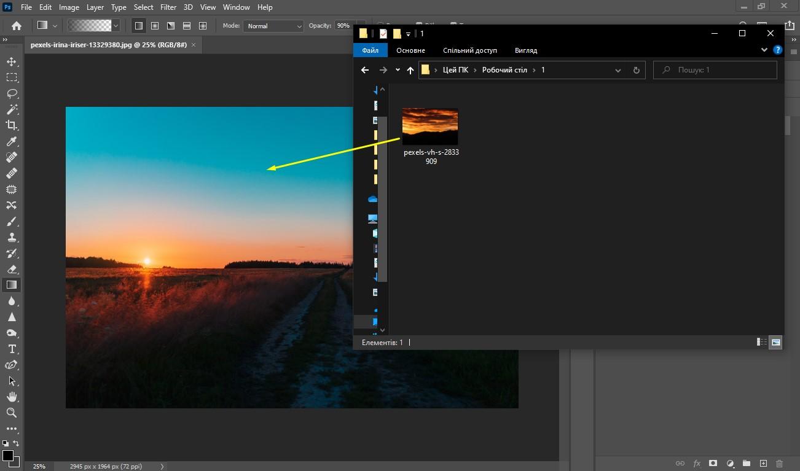This screenshot has width=800, height=471.
Task: Open the tool preset picker arrow
Action: point(55,26)
